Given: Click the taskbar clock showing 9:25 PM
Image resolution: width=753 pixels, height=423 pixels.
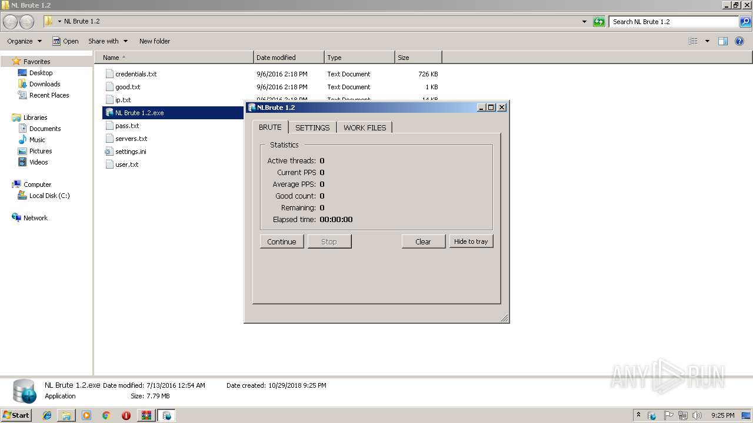Looking at the screenshot, I should click(x=722, y=415).
